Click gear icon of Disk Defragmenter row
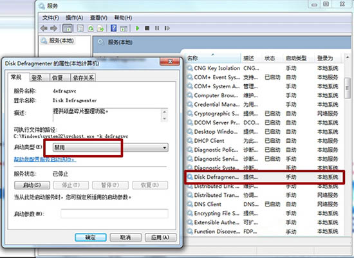Image resolution: width=354 pixels, height=258 pixels. coord(190,177)
